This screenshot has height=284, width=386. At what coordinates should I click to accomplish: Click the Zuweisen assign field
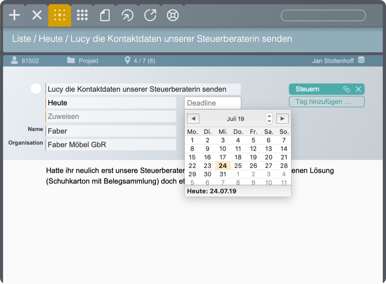[x=111, y=116]
